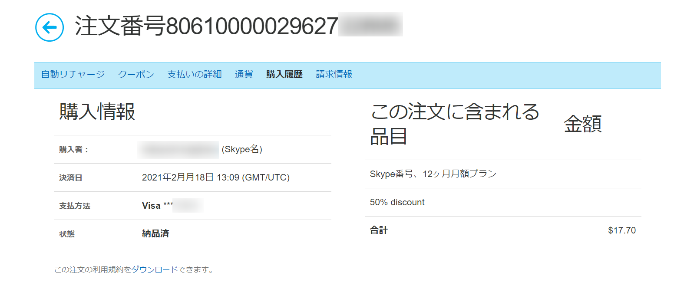Viewport: 697px width, 289px height.
Task: Click the 購入情報 heading
Action: point(97,112)
